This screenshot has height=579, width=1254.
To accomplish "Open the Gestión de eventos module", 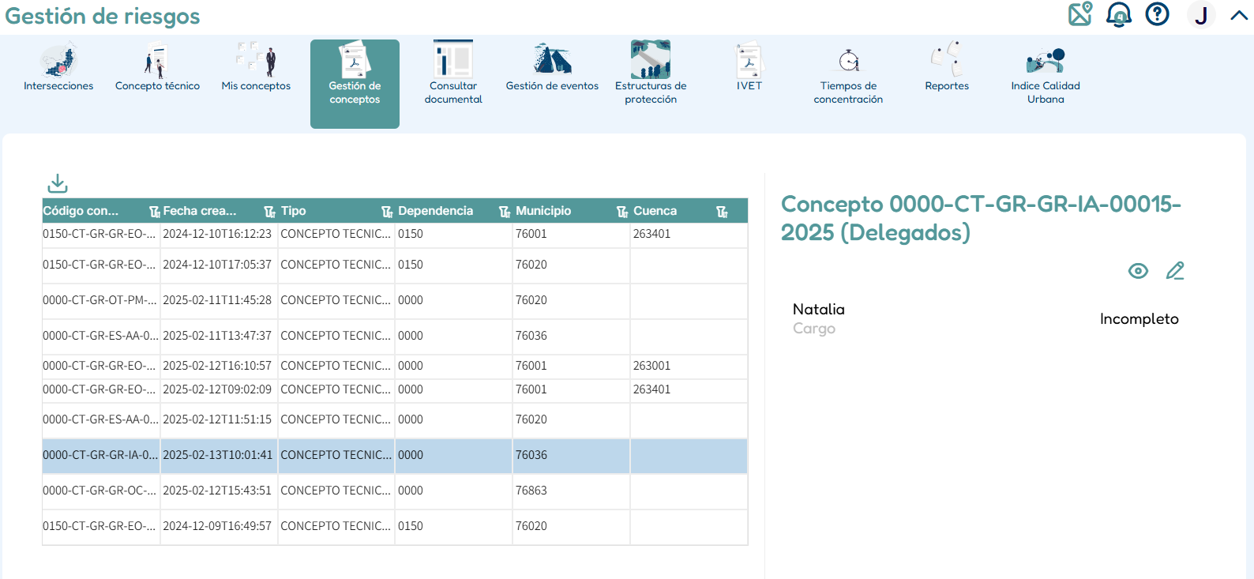I will click(552, 68).
